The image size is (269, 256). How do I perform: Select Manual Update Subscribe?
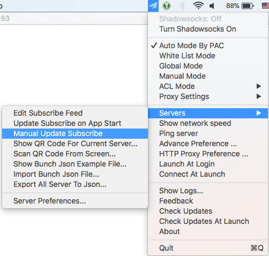point(75,133)
